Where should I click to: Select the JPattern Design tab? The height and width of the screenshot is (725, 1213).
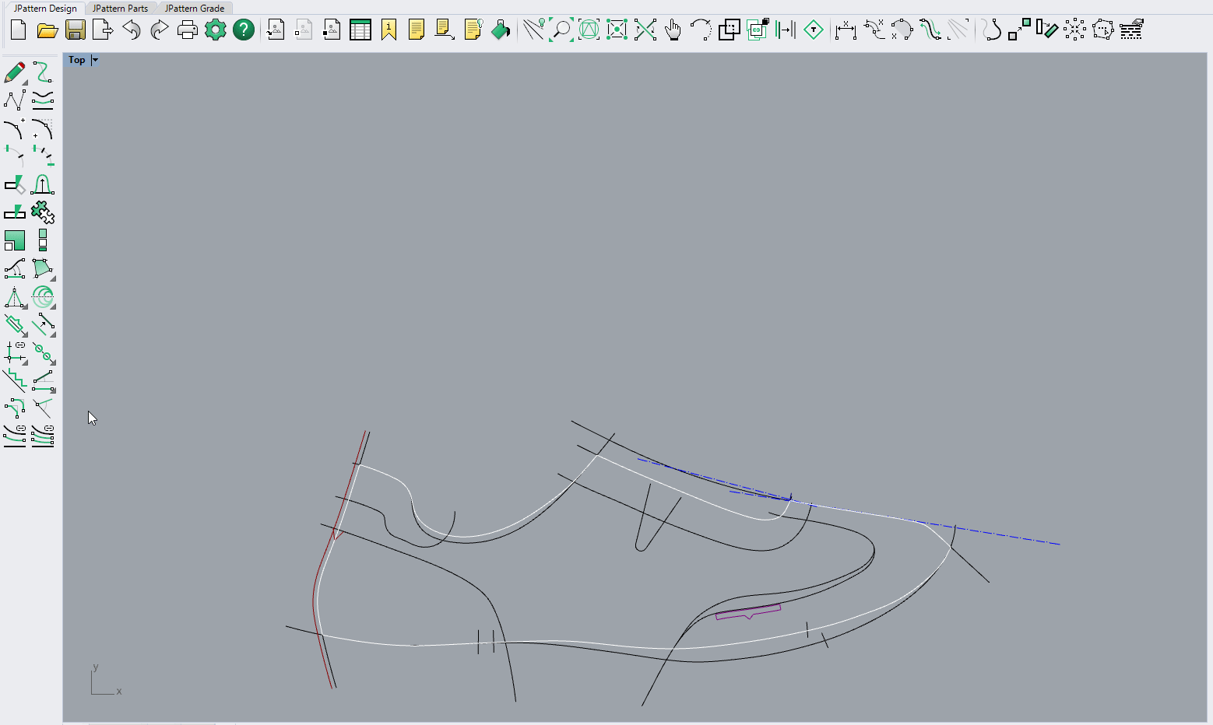click(45, 9)
